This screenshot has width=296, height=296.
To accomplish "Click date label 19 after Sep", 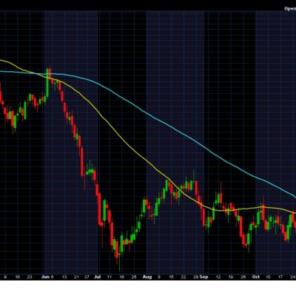I will [231, 277].
